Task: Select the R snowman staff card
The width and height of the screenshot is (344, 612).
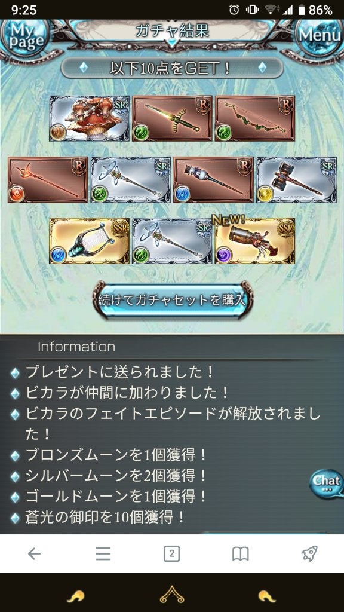Action: click(x=213, y=179)
